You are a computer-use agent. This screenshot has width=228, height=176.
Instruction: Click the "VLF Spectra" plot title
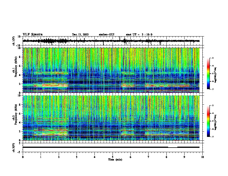click(33, 35)
